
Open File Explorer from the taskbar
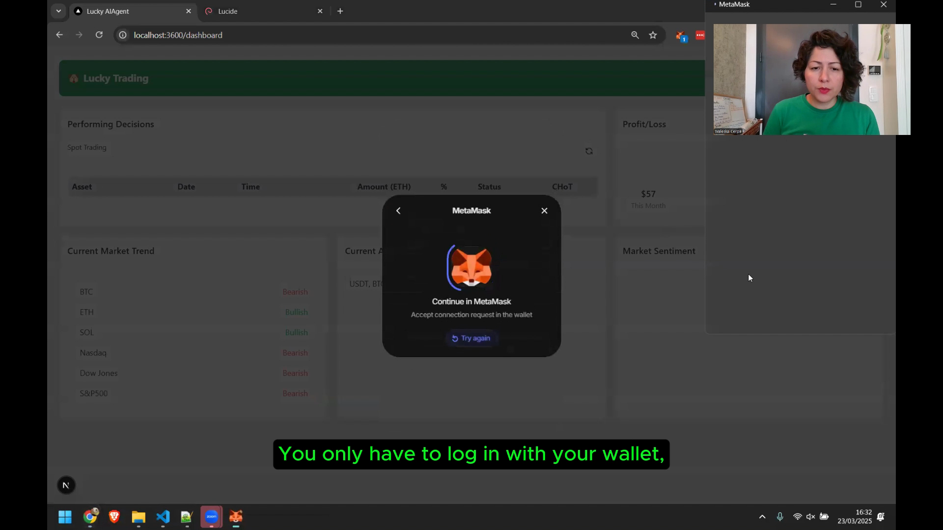(x=139, y=517)
